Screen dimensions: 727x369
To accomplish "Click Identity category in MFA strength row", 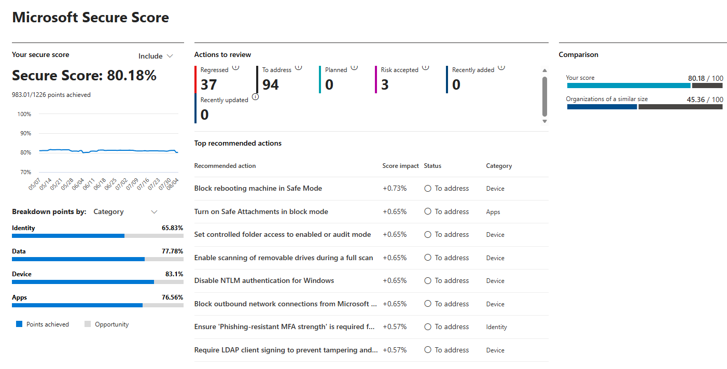I will [x=497, y=327].
